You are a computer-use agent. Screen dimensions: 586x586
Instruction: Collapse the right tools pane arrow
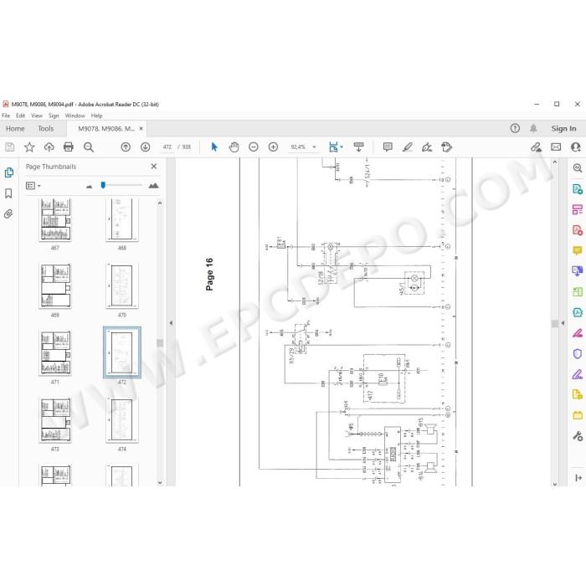[563, 323]
